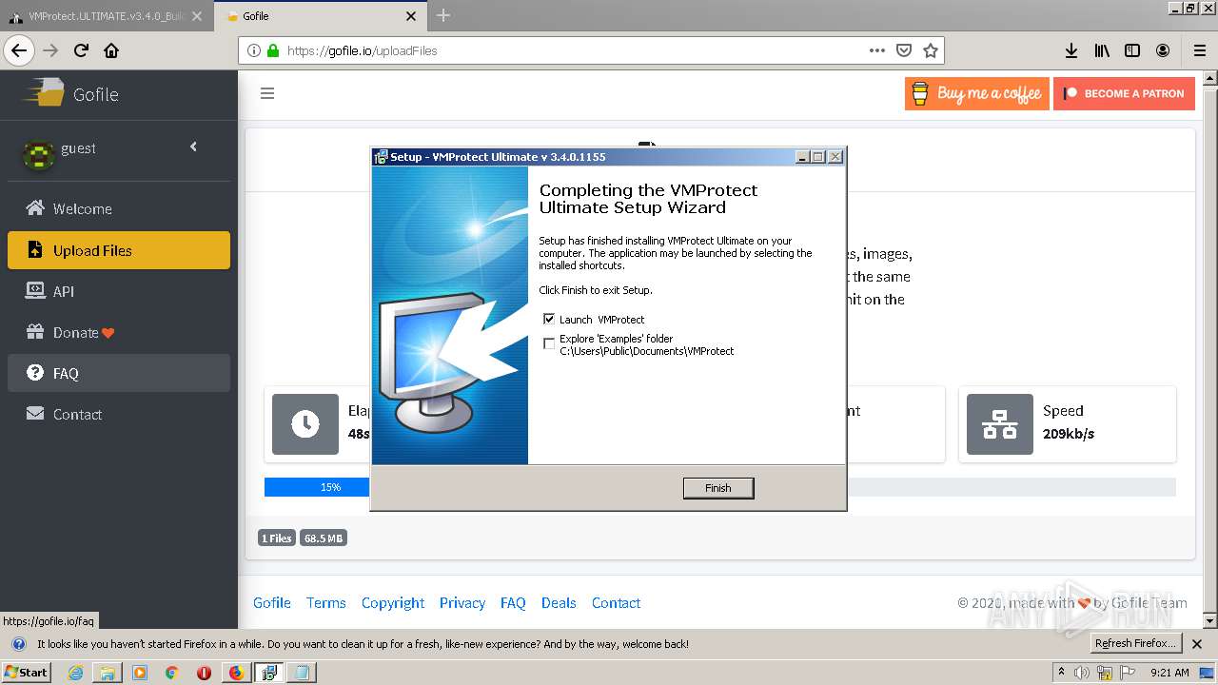The image size is (1218, 685).
Task: Open Chrome from the taskbar
Action: pos(171,672)
